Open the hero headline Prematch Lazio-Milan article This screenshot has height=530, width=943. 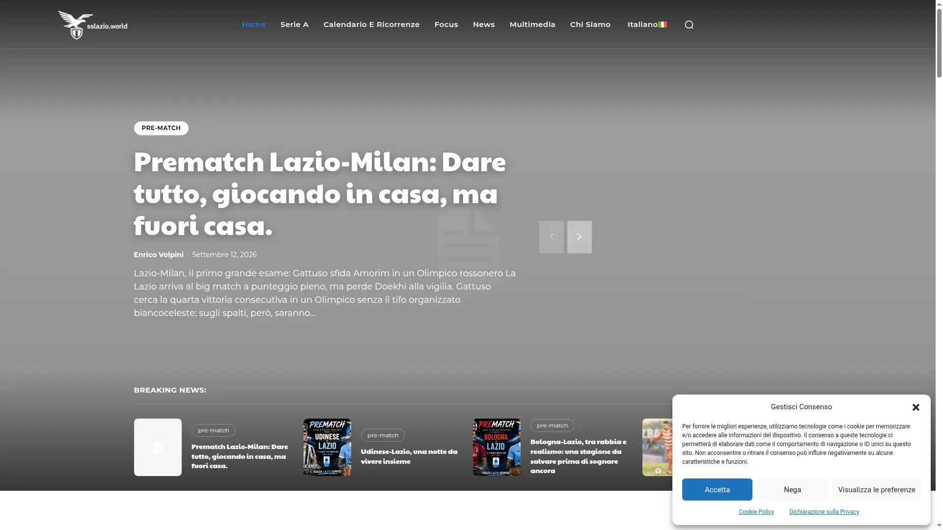[320, 193]
